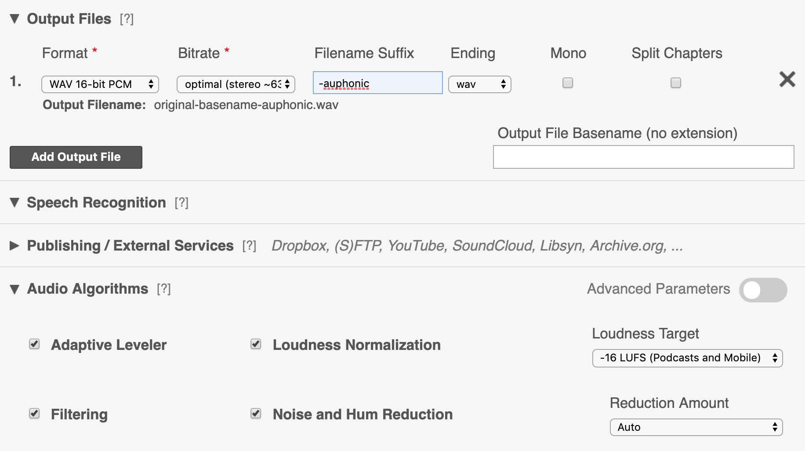Remove output file 1 with X icon

787,79
